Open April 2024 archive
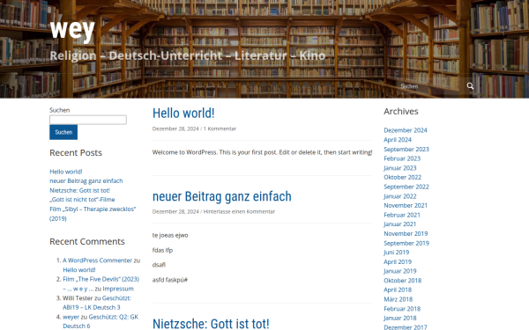This screenshot has width=529, height=330. tap(398, 140)
